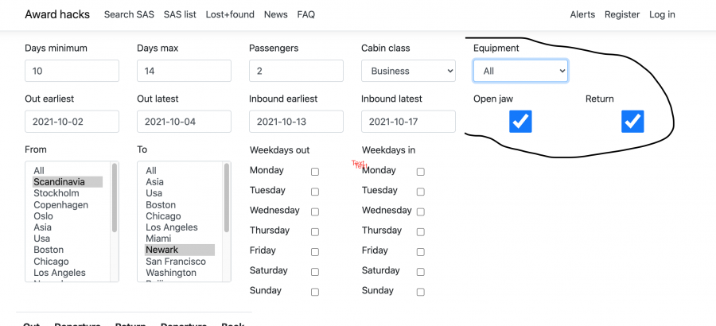Viewport: 716px width, 326px height.
Task: Open the Alerts page
Action: coord(582,14)
